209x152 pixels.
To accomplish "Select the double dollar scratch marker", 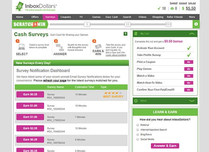I will 128,24.
